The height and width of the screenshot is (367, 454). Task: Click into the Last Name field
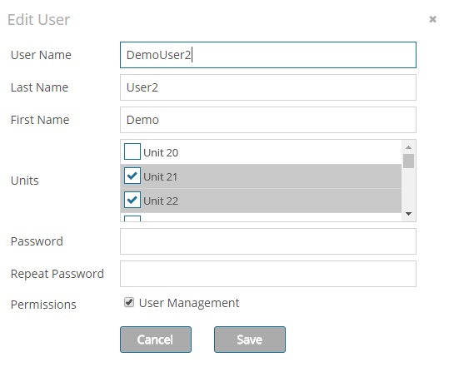pyautogui.click(x=268, y=87)
